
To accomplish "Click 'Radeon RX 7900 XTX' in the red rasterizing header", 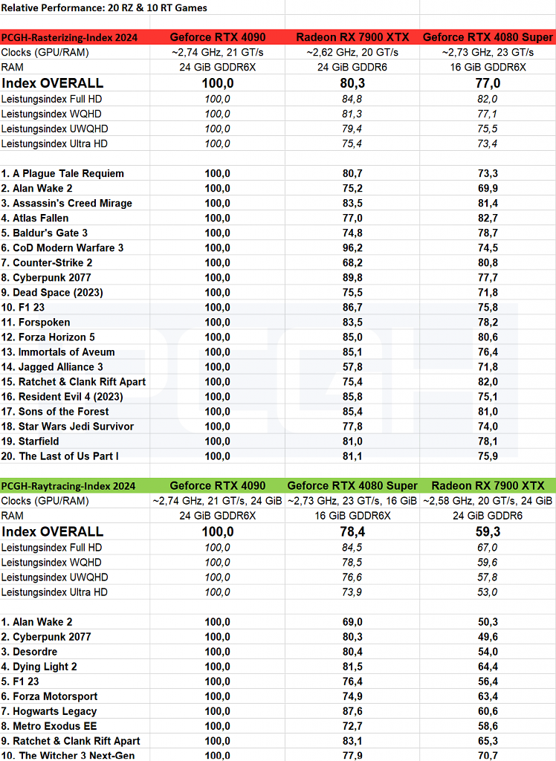I will (352, 37).
